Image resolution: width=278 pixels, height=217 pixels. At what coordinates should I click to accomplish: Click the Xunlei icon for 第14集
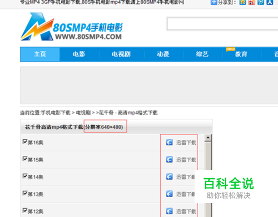(170, 176)
